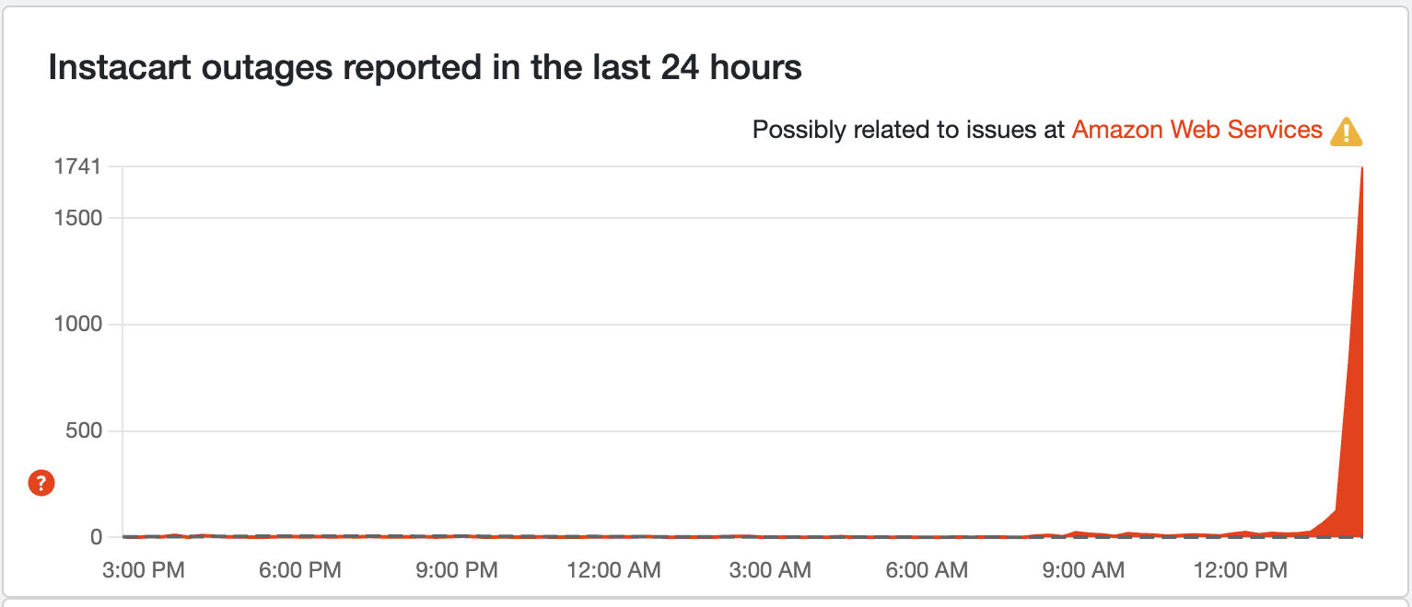The image size is (1412, 607).
Task: Click the 6:00 PM time label
Action: click(x=300, y=570)
